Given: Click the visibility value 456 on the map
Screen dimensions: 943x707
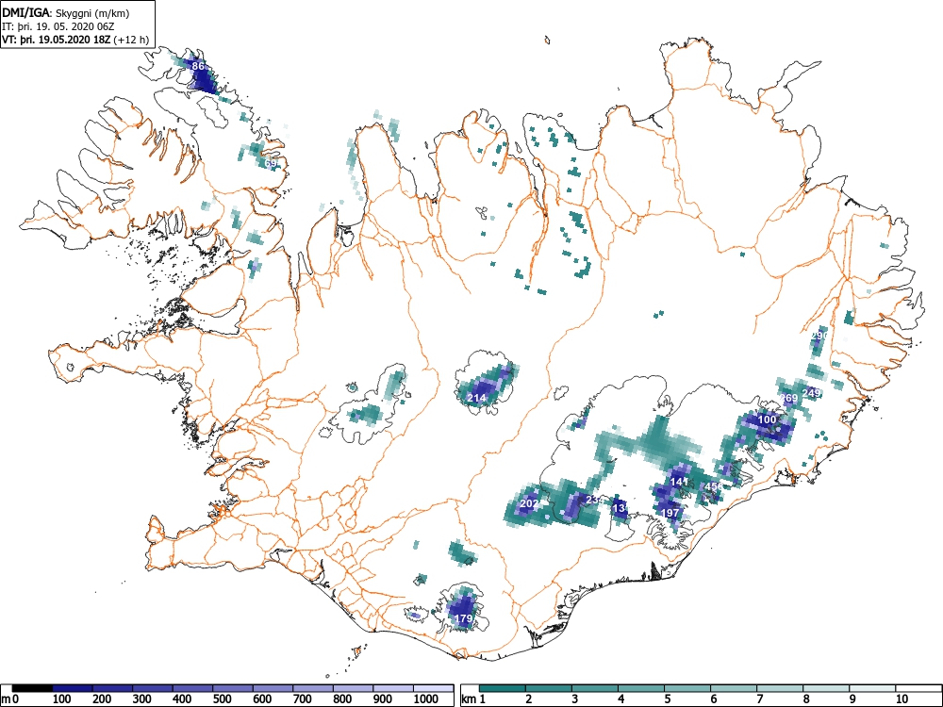Looking at the screenshot, I should click(715, 486).
